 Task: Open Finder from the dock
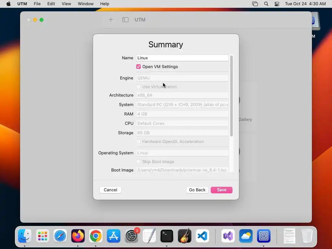click(25, 236)
